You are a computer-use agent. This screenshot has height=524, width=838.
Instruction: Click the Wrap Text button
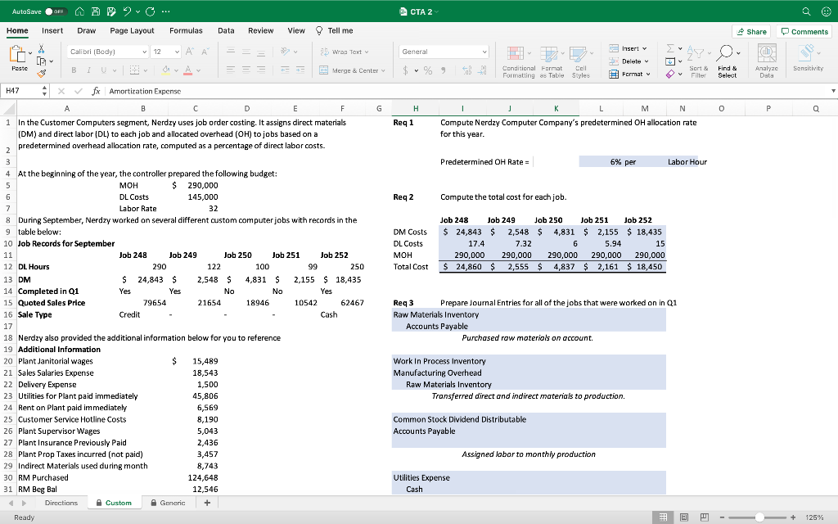pyautogui.click(x=345, y=52)
